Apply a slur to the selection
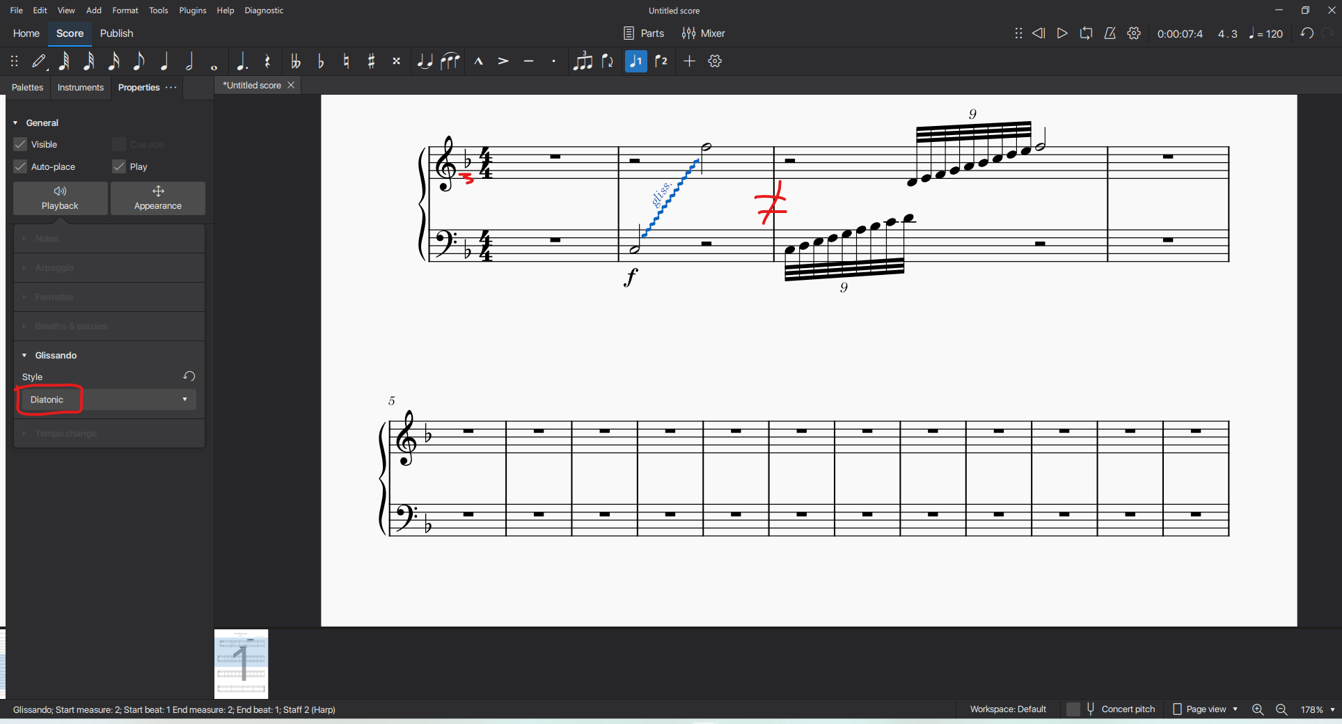This screenshot has width=1342, height=724. click(x=450, y=61)
